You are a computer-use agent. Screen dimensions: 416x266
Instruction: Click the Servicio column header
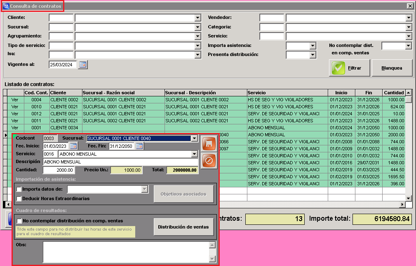(287, 93)
